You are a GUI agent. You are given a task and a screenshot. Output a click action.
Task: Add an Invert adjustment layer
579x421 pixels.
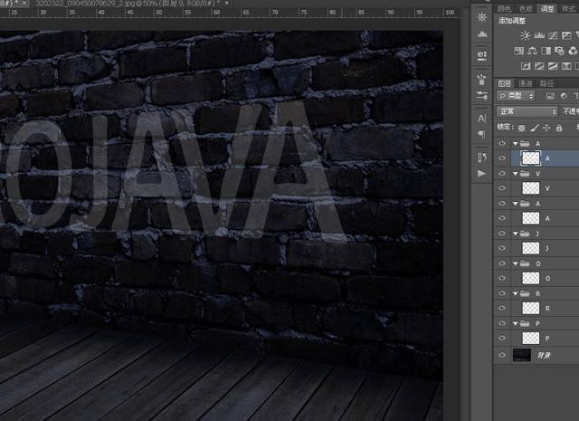point(526,66)
